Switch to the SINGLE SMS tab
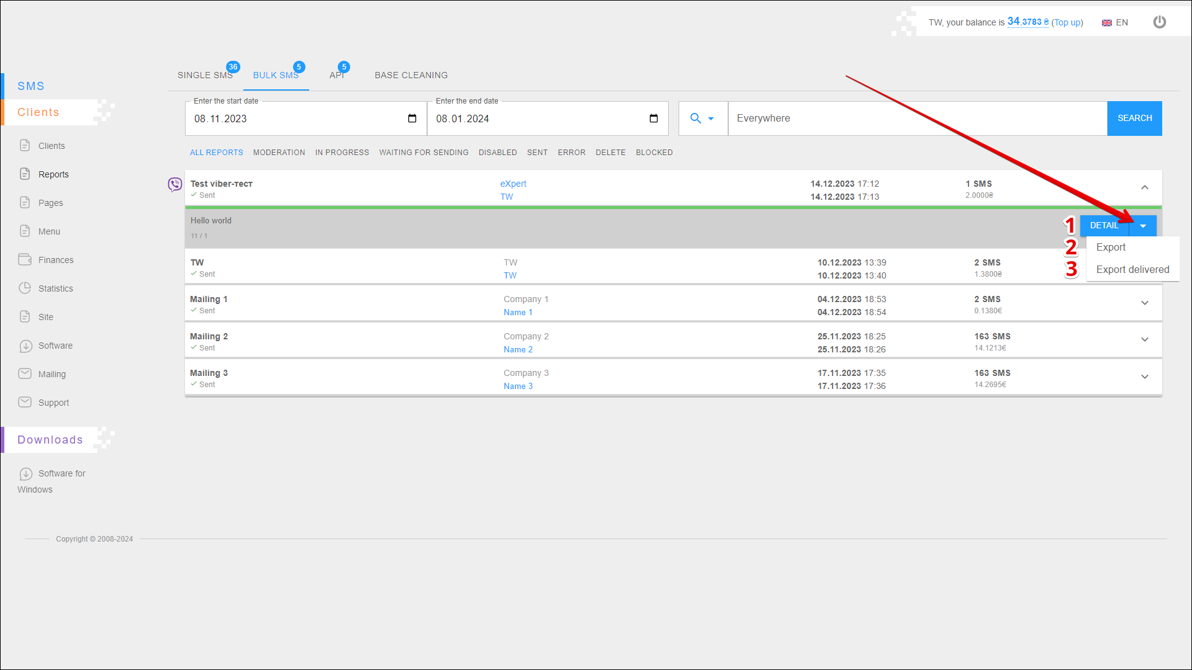Viewport: 1192px width, 670px height. (x=205, y=75)
